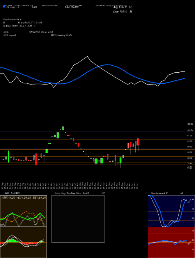Image resolution: width=195 pixels, height=258 pixels.
Task: Click the 'Avg Vol: 0 M' label
Action: [122, 7]
